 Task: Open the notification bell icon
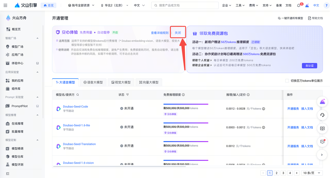click(299, 5)
